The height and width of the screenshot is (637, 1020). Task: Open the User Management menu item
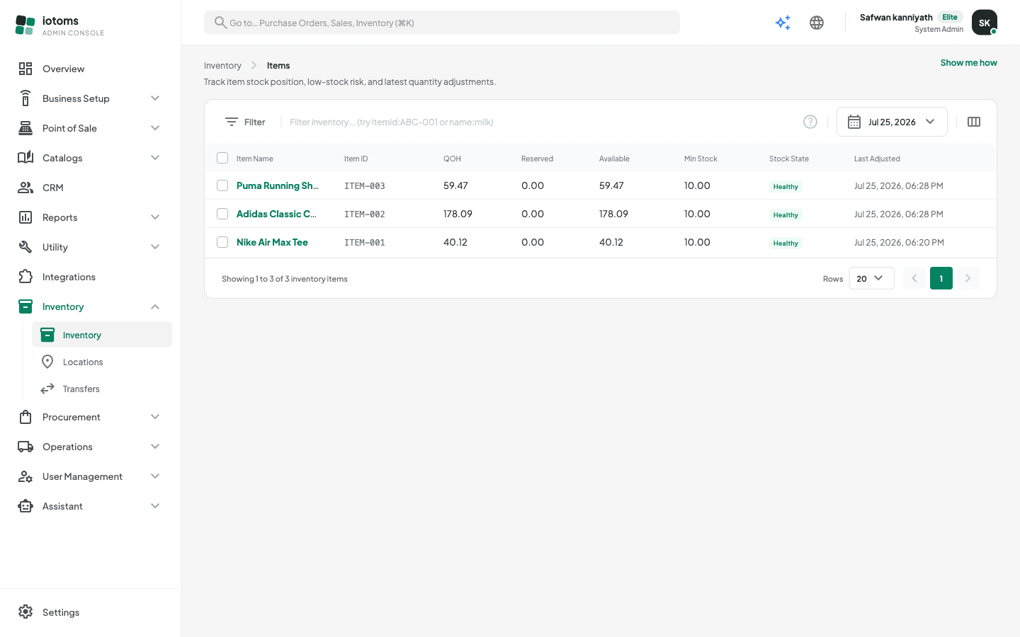[x=91, y=476]
